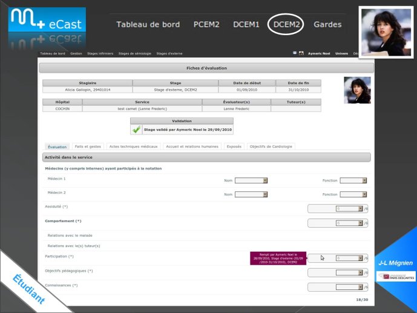Open the Médecin 1 Nom dropdown
Viewport: 417px width, 313px height.
pyautogui.click(x=251, y=180)
